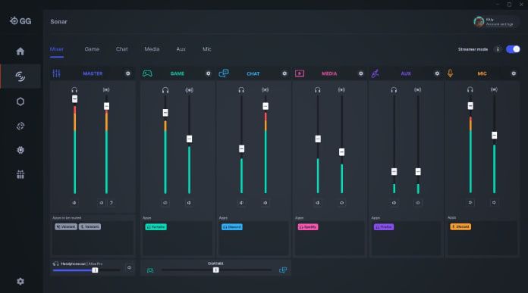The height and width of the screenshot is (293, 528).
Task: Toggle Streamer mode switch
Action: [x=513, y=49]
